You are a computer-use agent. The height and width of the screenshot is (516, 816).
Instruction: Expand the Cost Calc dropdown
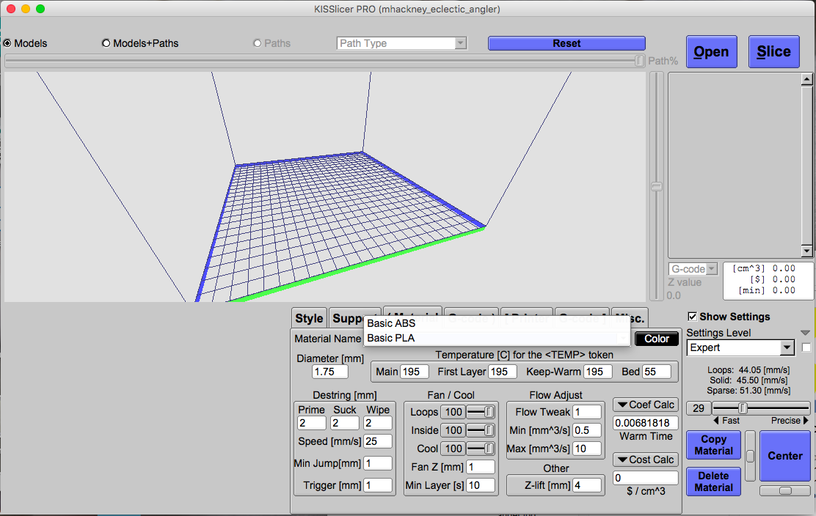click(645, 460)
